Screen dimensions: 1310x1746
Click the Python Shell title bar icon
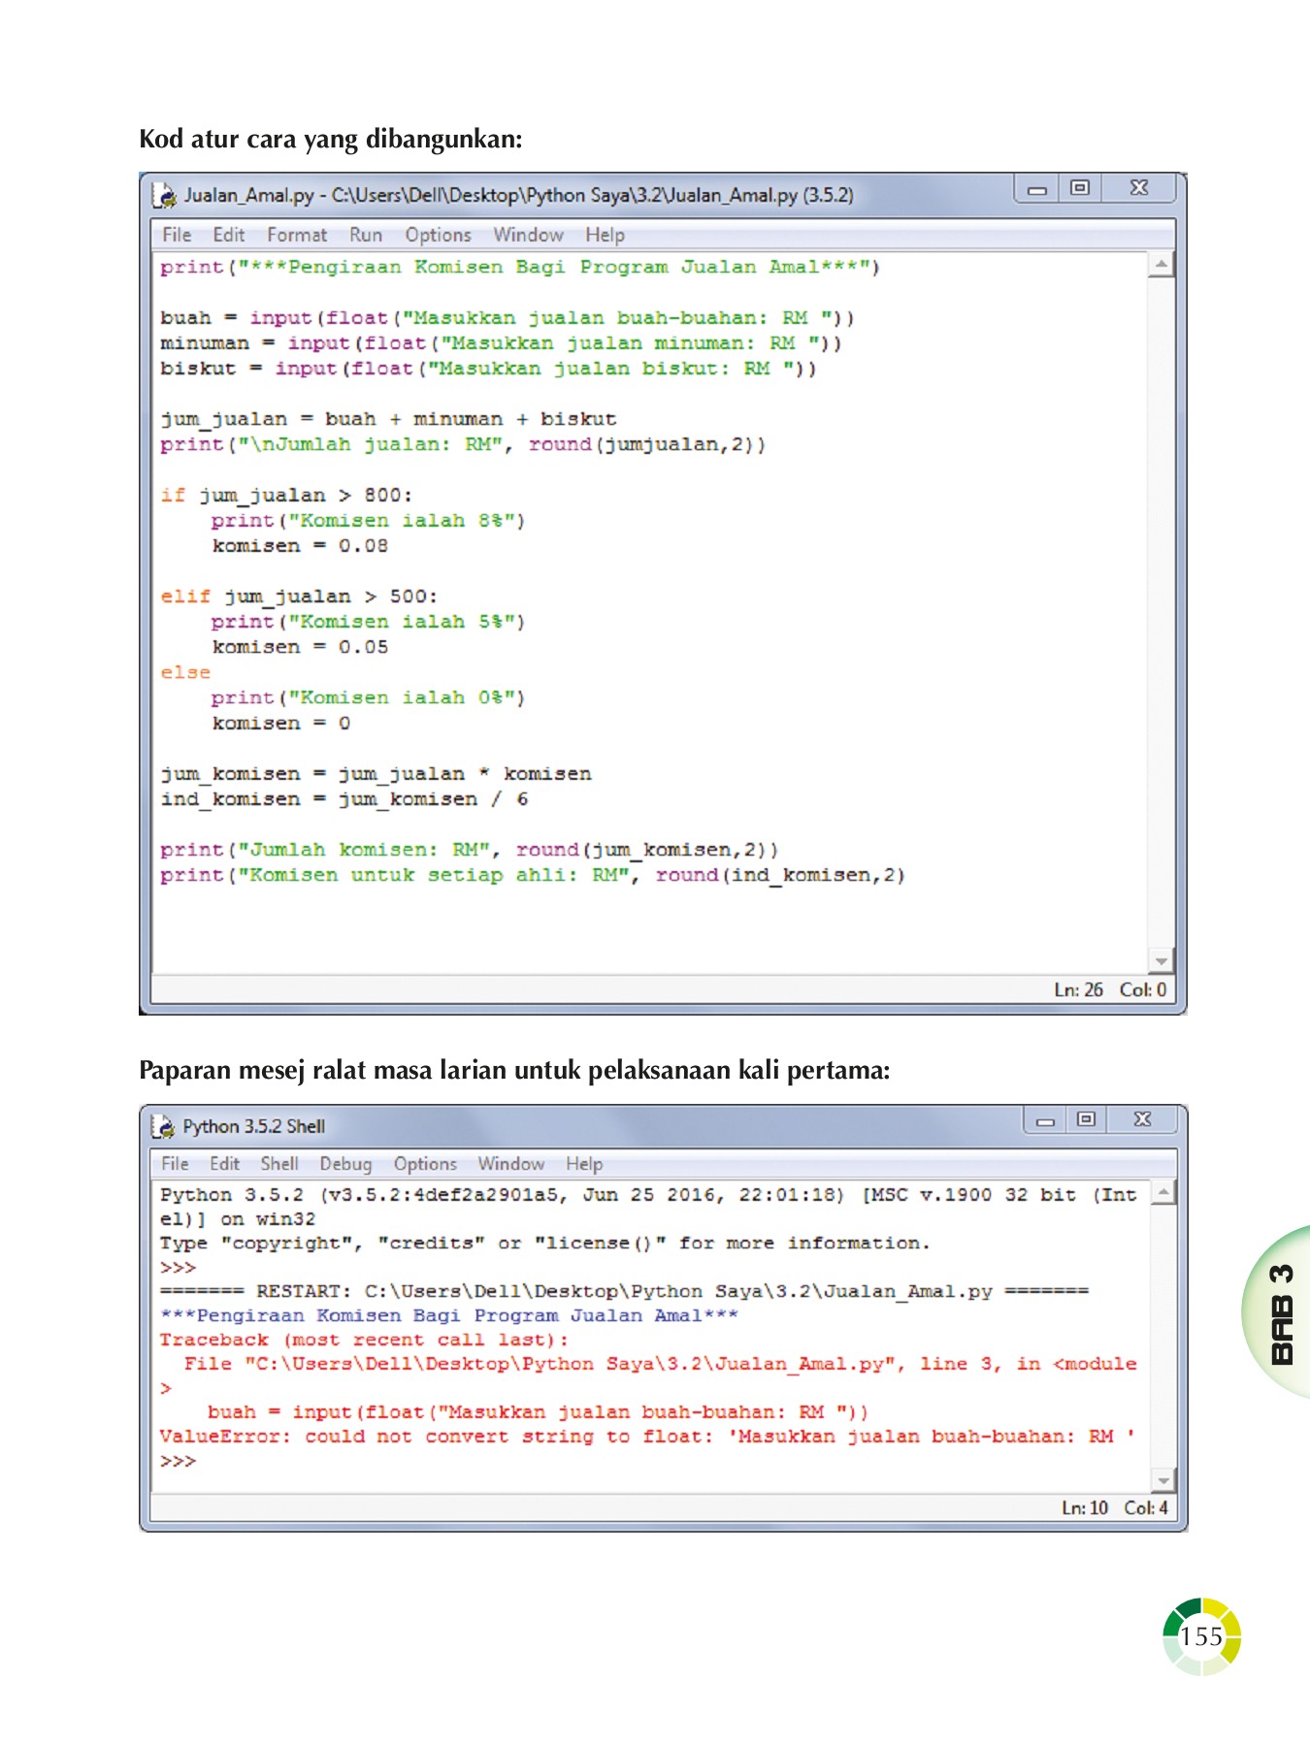163,1126
